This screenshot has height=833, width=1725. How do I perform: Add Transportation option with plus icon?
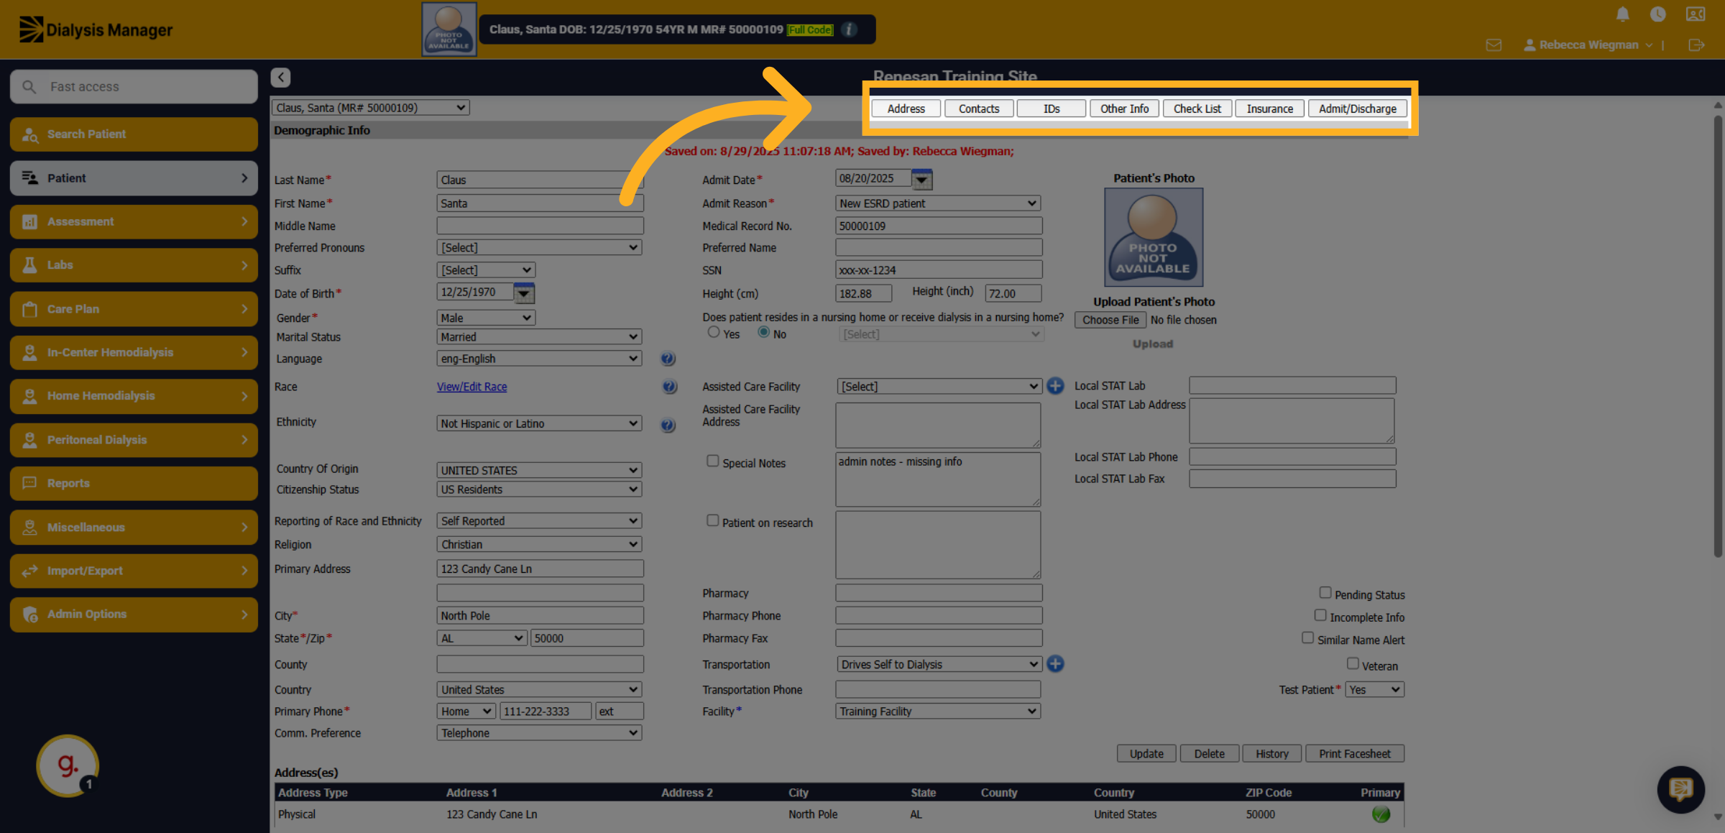pyautogui.click(x=1055, y=664)
